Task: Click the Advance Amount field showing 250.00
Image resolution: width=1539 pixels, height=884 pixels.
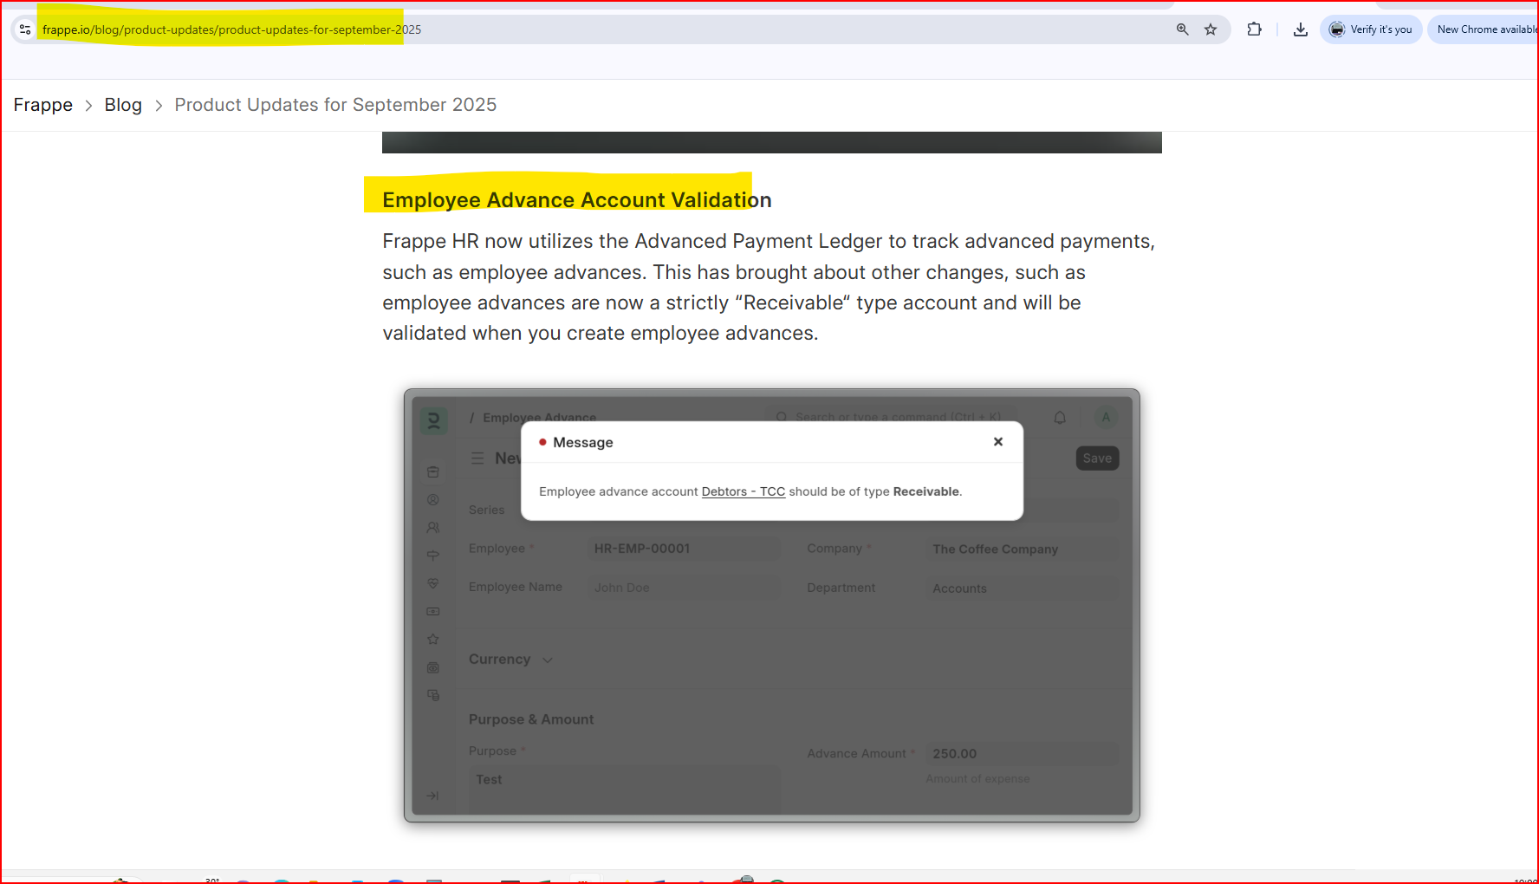Action: point(1021,754)
